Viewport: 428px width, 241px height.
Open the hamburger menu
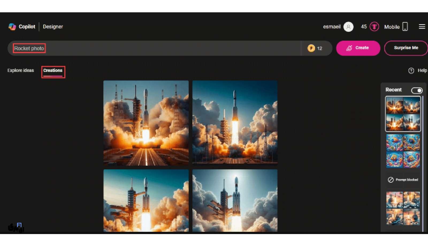point(422,27)
